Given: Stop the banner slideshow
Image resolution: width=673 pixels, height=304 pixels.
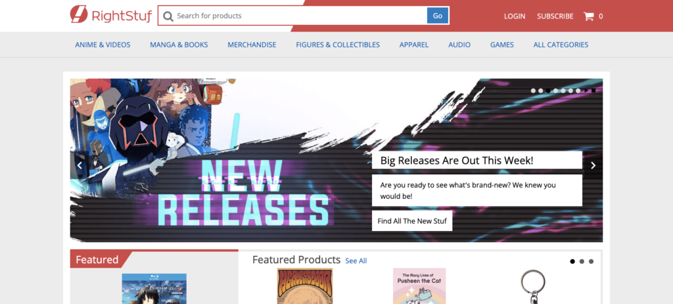Looking at the screenshot, I should pos(593,91).
